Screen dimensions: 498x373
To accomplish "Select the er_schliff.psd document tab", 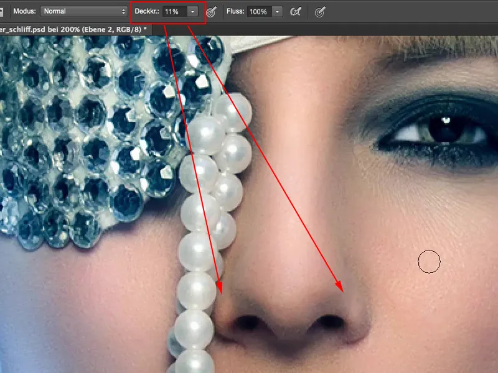I will (75, 29).
